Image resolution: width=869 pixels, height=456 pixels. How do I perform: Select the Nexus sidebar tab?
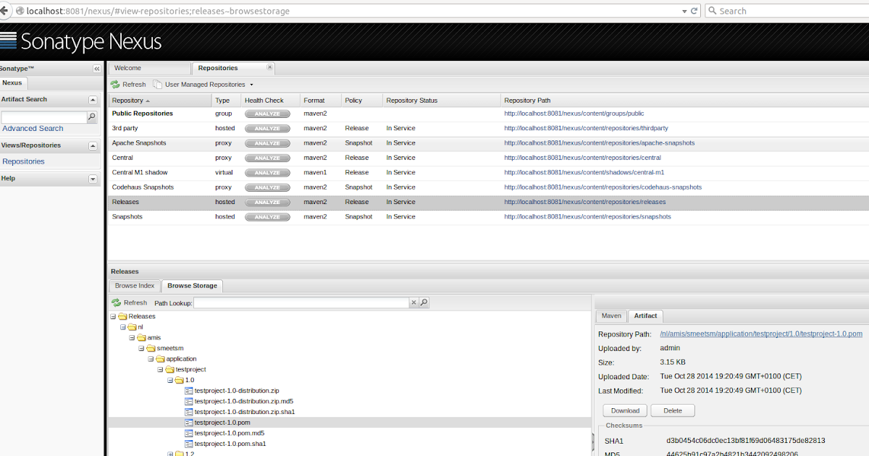click(12, 83)
